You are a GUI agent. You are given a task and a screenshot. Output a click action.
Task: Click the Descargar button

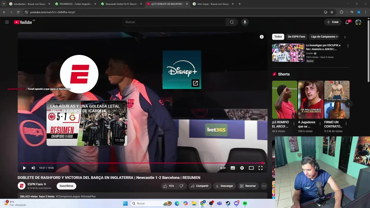(x=224, y=186)
